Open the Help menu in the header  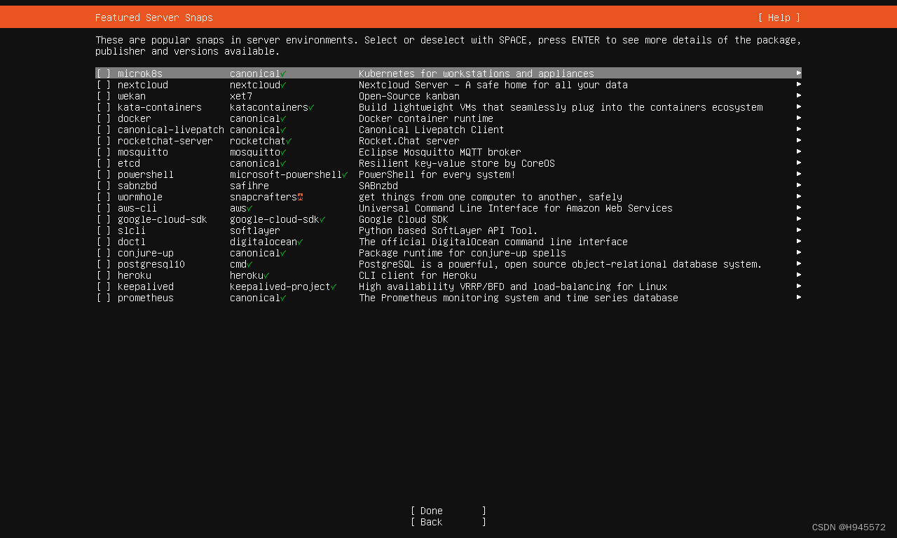(x=779, y=18)
